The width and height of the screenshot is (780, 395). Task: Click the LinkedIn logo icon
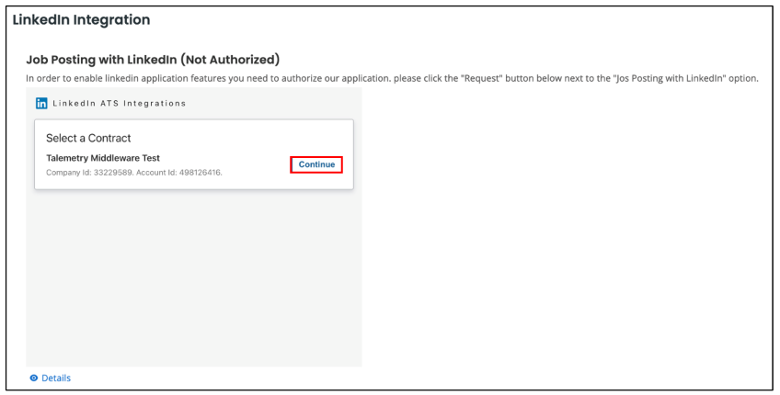(x=41, y=104)
